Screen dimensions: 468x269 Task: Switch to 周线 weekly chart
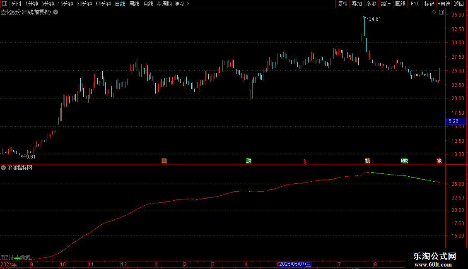coord(134,4)
